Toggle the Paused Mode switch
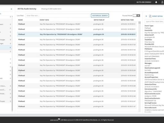Screen dimensions: 164x123 pos(136,15)
